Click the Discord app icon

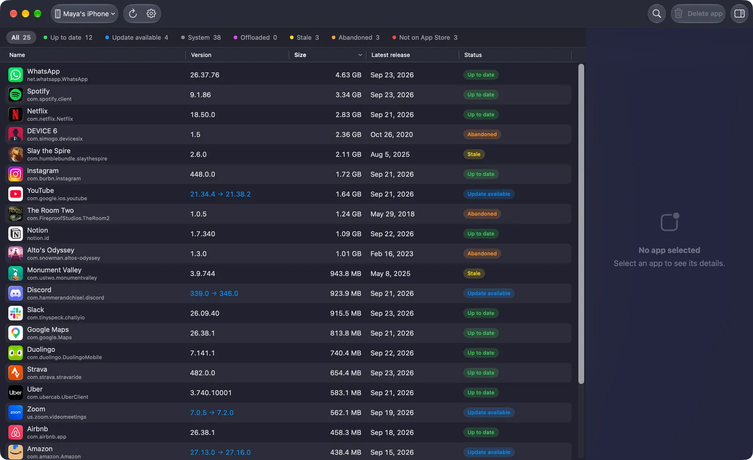tap(16, 293)
